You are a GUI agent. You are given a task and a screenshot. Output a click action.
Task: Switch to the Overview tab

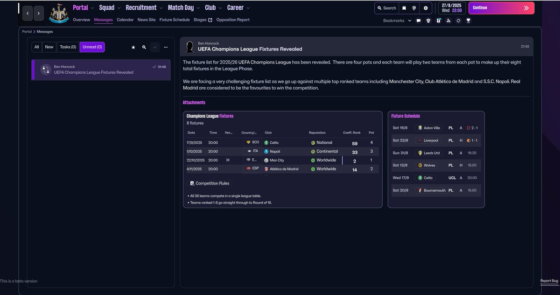pos(81,20)
